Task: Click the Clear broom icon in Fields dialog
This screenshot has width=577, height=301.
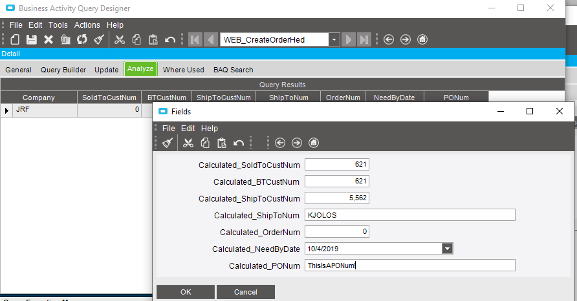Action: 167,143
